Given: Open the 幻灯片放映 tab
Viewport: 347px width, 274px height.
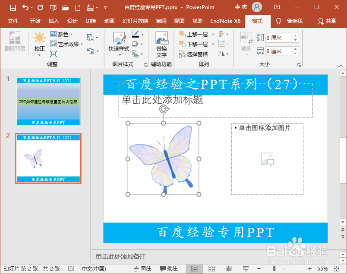Looking at the screenshot, I should click(x=136, y=21).
